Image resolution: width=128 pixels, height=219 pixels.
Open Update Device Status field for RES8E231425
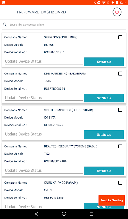click(44, 134)
